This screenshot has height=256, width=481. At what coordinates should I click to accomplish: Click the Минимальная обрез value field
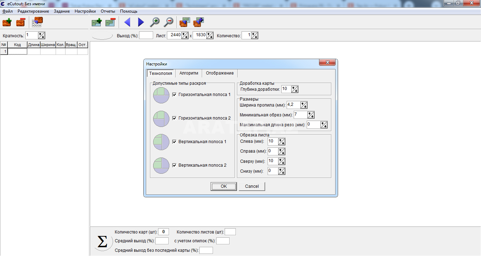click(300, 115)
